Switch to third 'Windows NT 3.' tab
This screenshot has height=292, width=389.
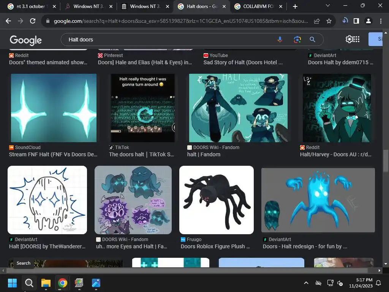click(145, 6)
